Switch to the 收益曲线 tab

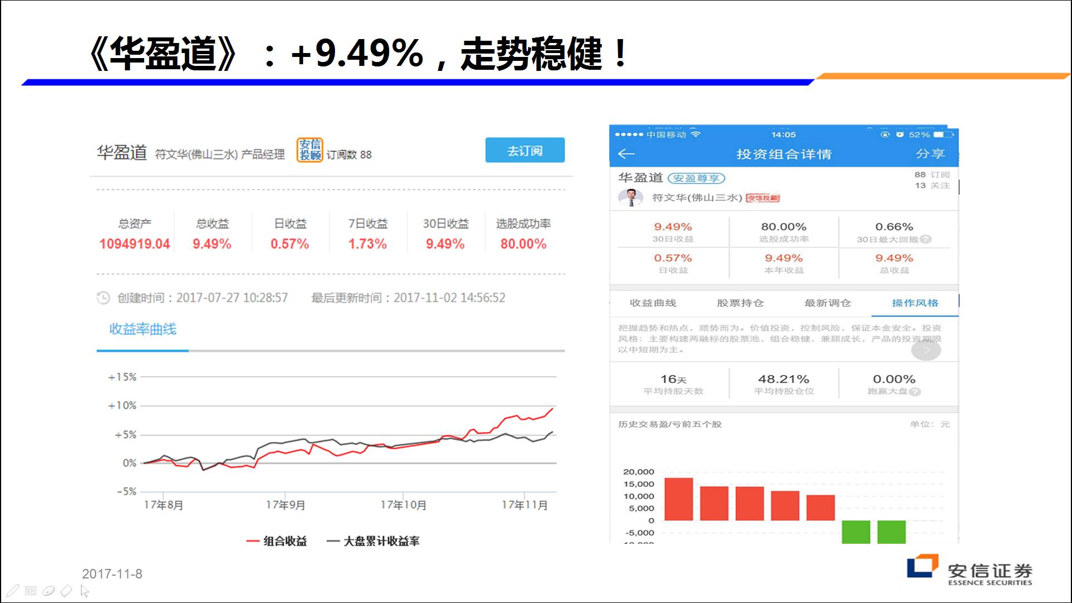pyautogui.click(x=653, y=303)
